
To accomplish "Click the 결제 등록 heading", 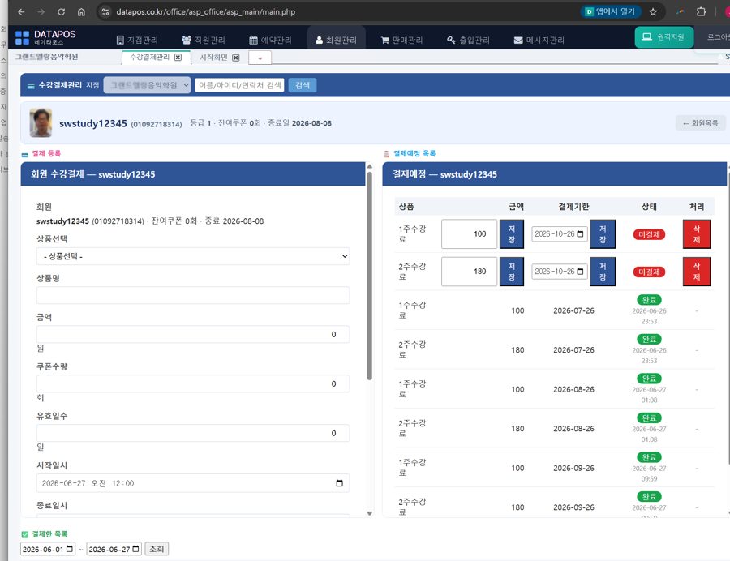I will [46, 153].
